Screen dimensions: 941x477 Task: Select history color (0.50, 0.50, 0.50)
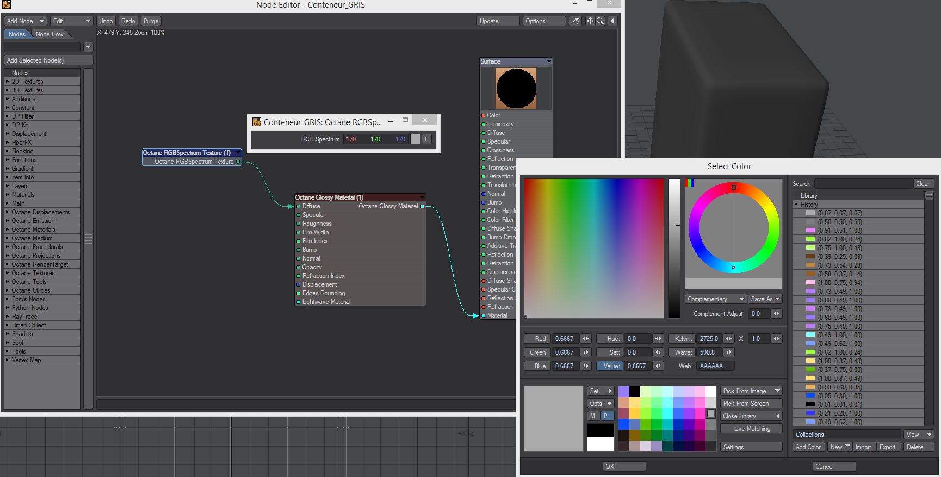click(858, 222)
